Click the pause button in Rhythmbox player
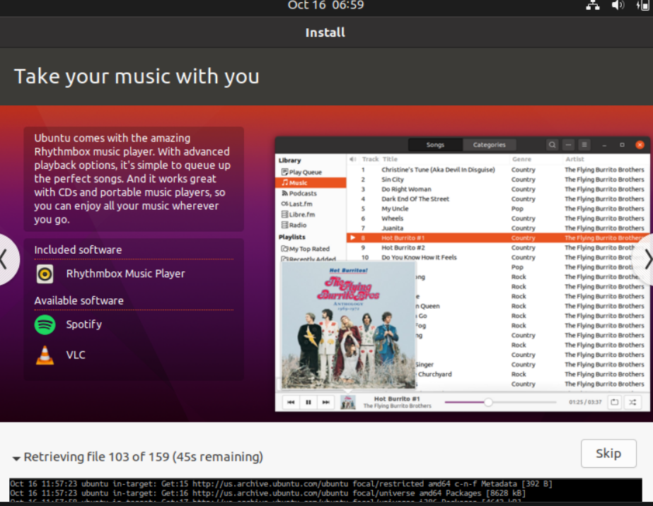 click(308, 402)
